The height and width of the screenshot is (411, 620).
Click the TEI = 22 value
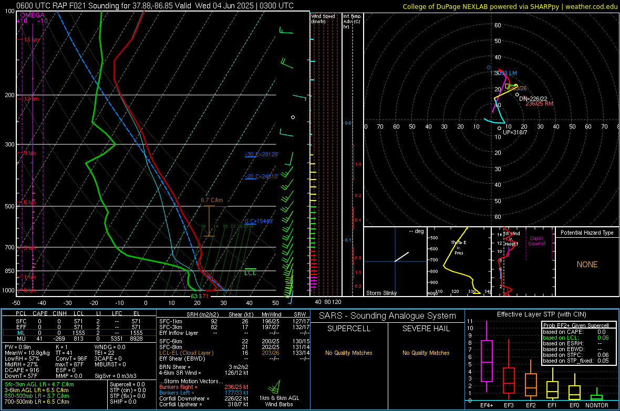coord(105,353)
